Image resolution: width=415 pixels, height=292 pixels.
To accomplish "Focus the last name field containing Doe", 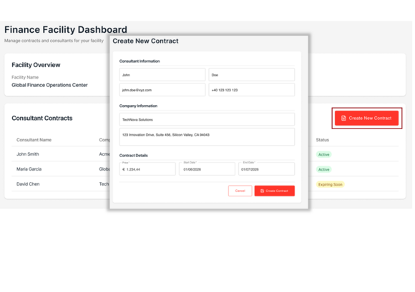I will (251, 75).
